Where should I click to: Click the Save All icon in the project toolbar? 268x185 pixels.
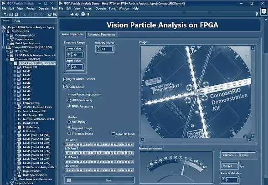(x=16, y=15)
